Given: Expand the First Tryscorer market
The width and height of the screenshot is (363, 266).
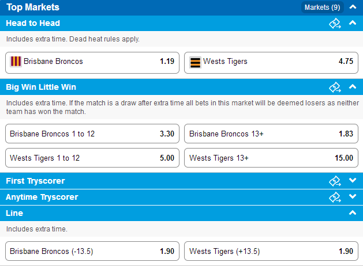Looking at the screenshot, I should tap(353, 180).
